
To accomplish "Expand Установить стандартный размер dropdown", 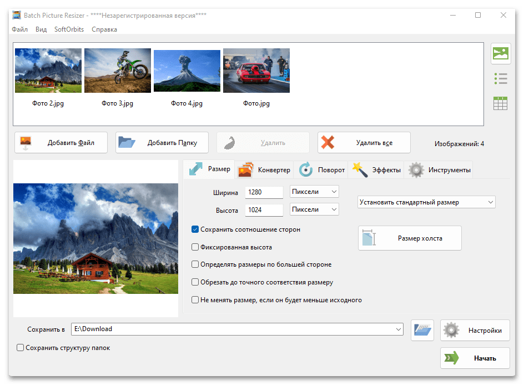I will pos(426,202).
